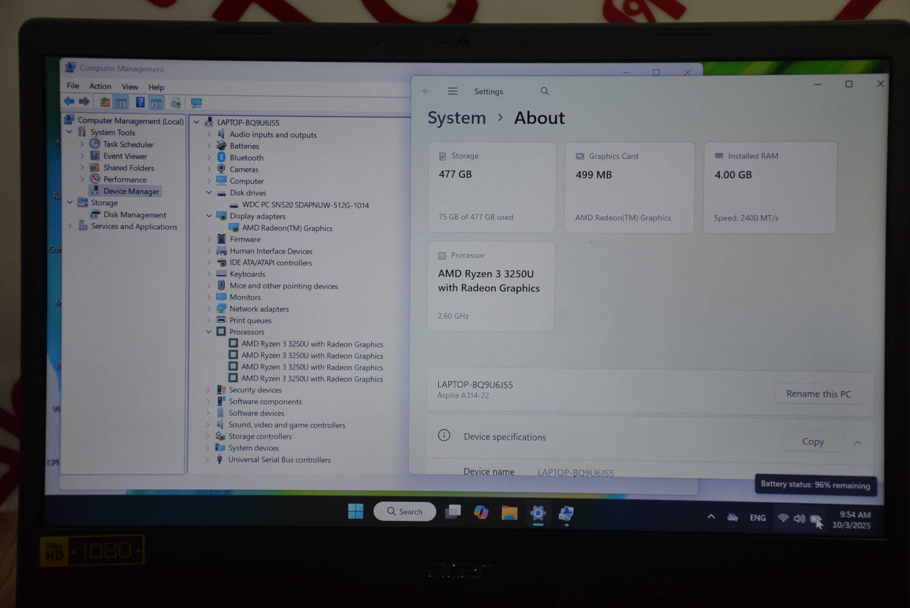Open File Explorer from the taskbar
This screenshot has width=910, height=608.
click(x=509, y=513)
